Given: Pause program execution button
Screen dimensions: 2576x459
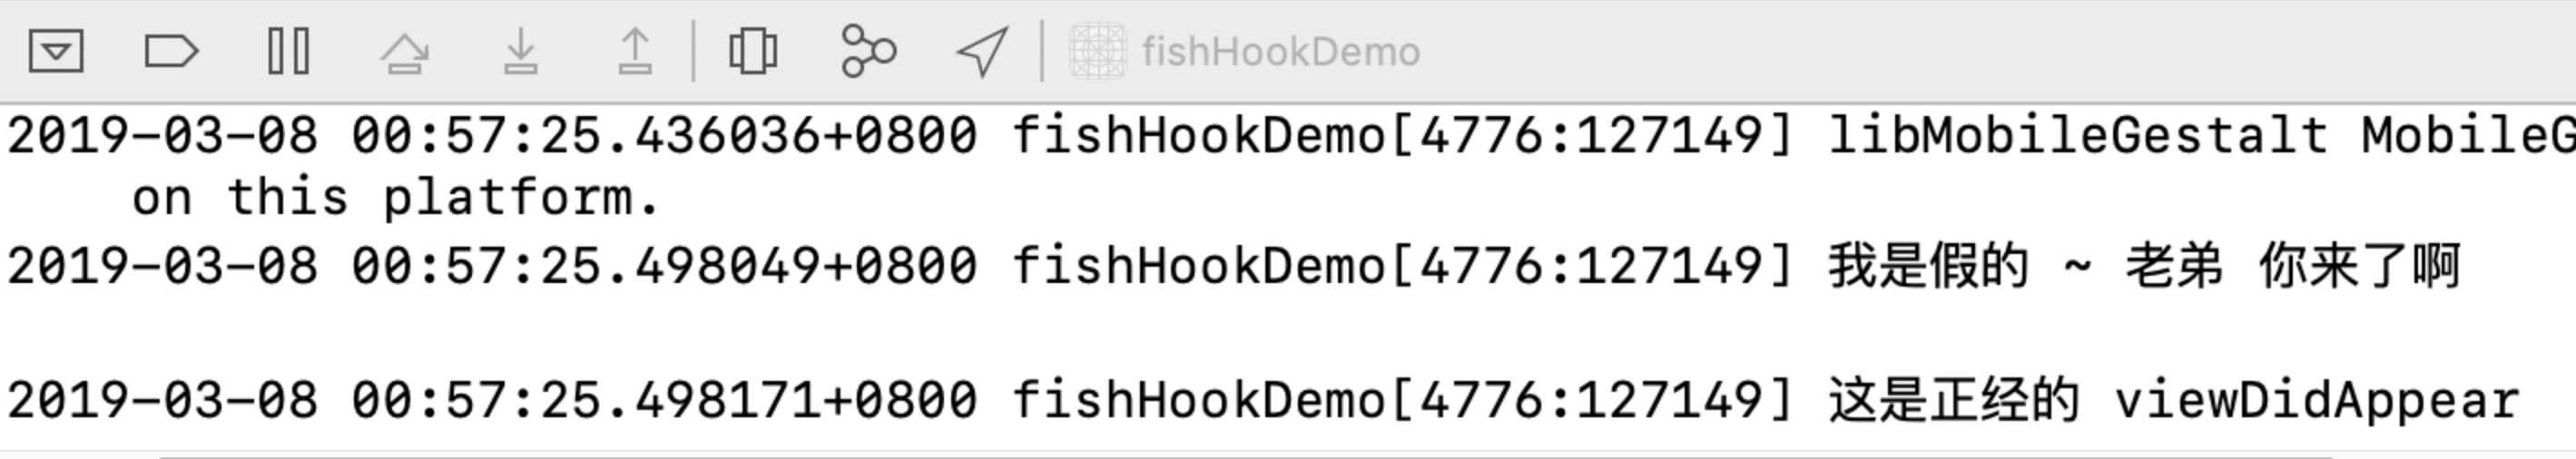Looking at the screenshot, I should point(289,51).
